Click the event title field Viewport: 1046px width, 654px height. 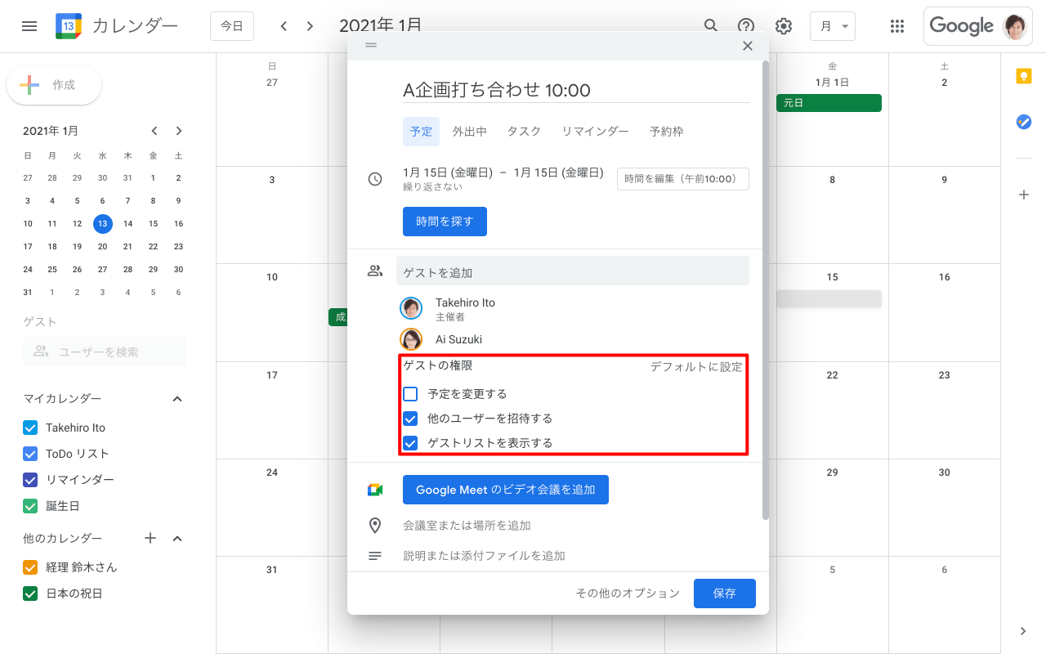(x=576, y=90)
